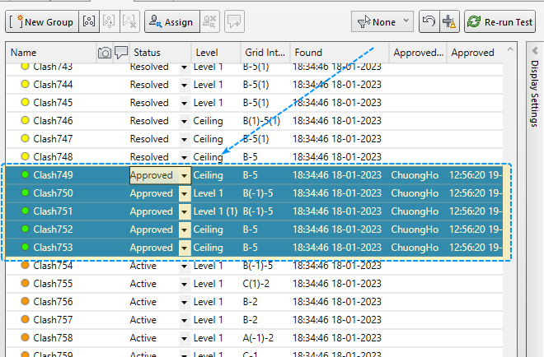Open status dropdown for Clash753
The width and height of the screenshot is (544, 357).
[185, 248]
